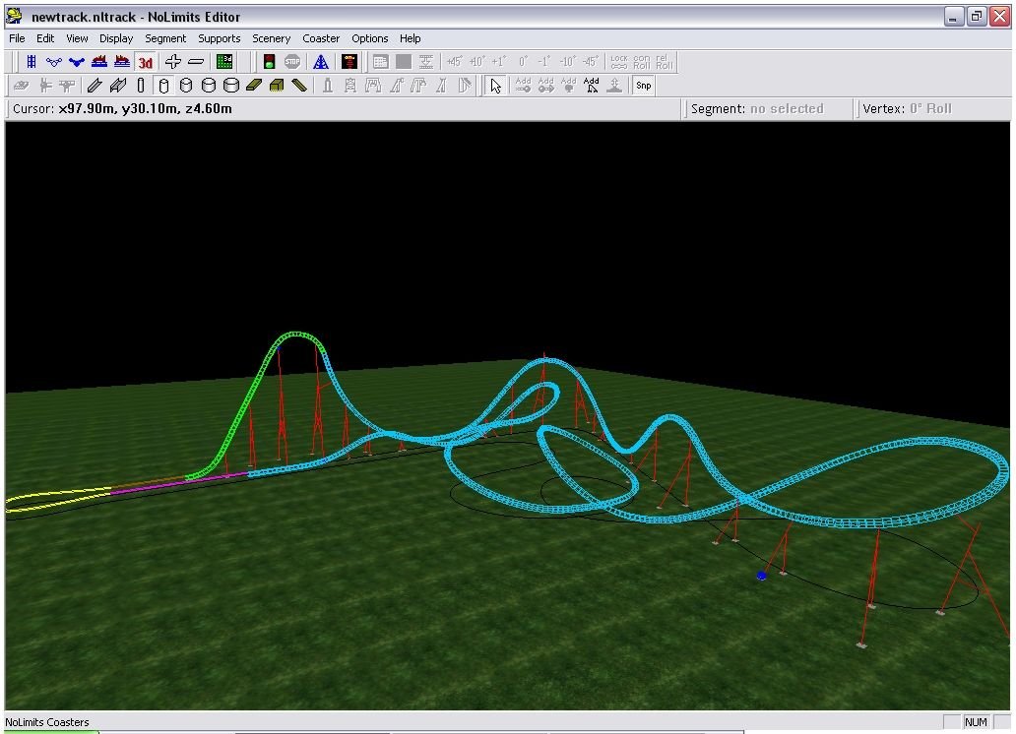This screenshot has height=734, width=1016.
Task: Click the black red coil simulator icon
Action: pos(349,62)
